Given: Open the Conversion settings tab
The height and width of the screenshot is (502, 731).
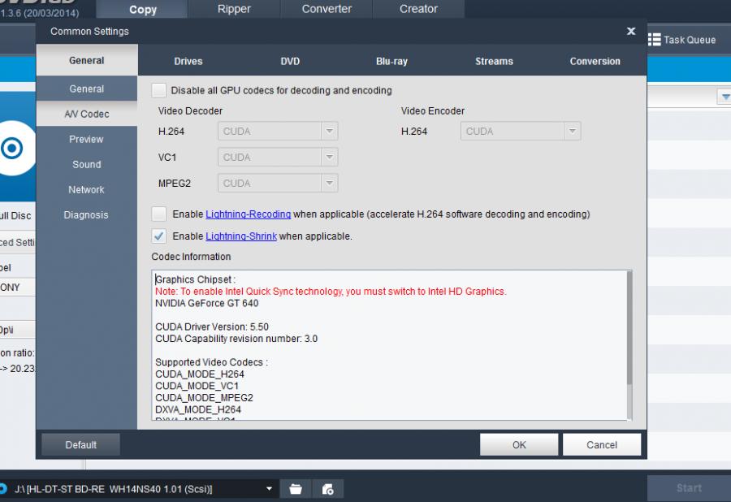Looking at the screenshot, I should click(595, 61).
